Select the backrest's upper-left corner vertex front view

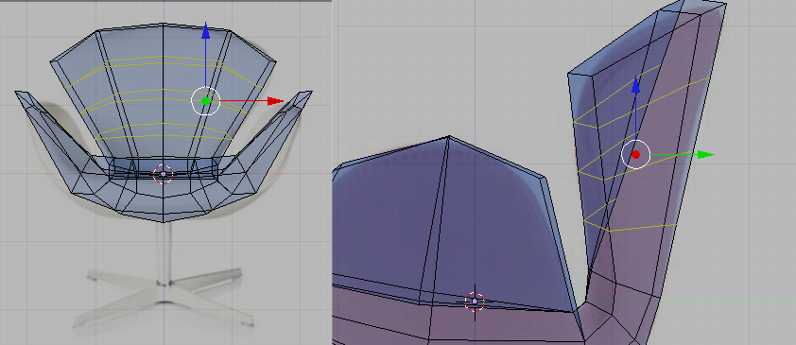point(51,61)
